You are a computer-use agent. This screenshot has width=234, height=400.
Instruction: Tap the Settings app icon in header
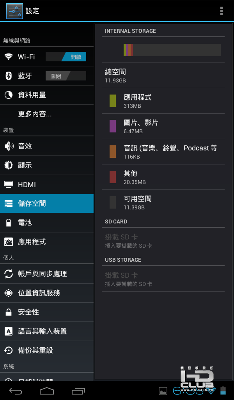pos(14,11)
